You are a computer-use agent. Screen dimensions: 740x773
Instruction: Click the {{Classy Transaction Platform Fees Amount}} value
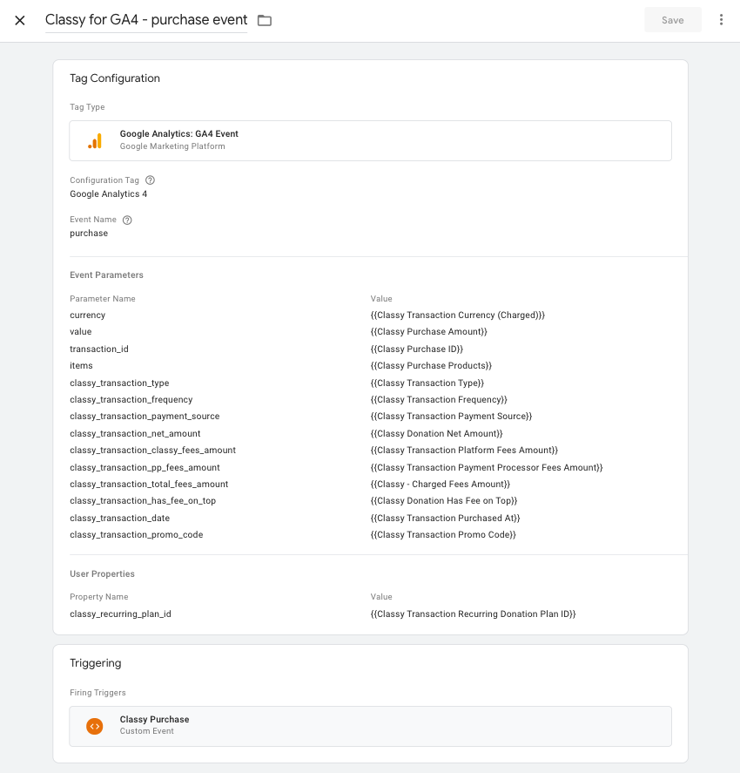point(464,451)
